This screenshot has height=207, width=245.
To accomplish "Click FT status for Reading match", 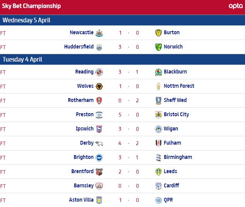I will (3, 72).
